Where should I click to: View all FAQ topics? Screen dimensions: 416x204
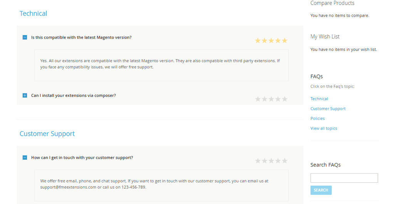click(x=324, y=128)
